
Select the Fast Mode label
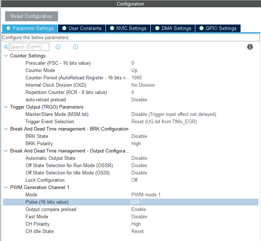pos(37,216)
